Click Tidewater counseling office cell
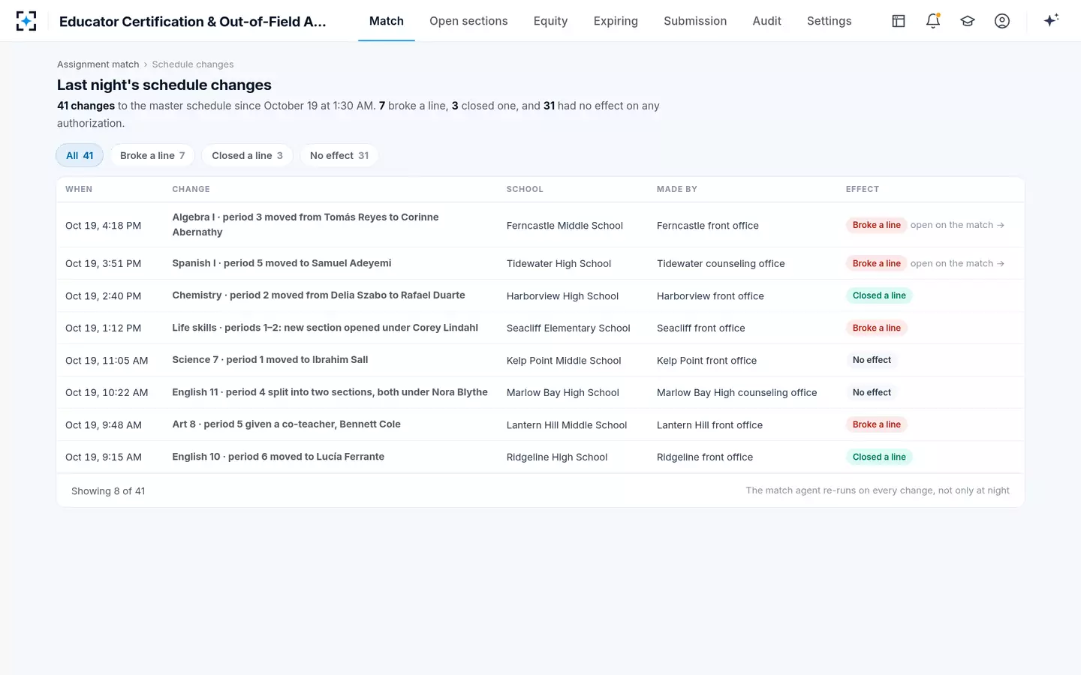 721,263
